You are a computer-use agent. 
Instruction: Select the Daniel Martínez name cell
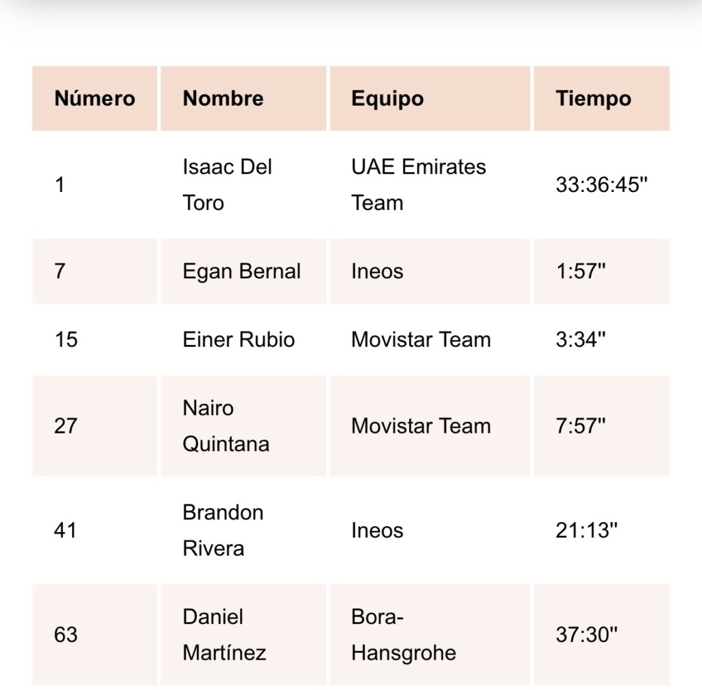click(x=223, y=634)
